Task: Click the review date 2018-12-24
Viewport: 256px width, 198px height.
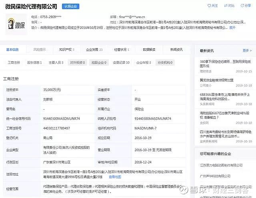Action: pyautogui.click(x=143, y=162)
